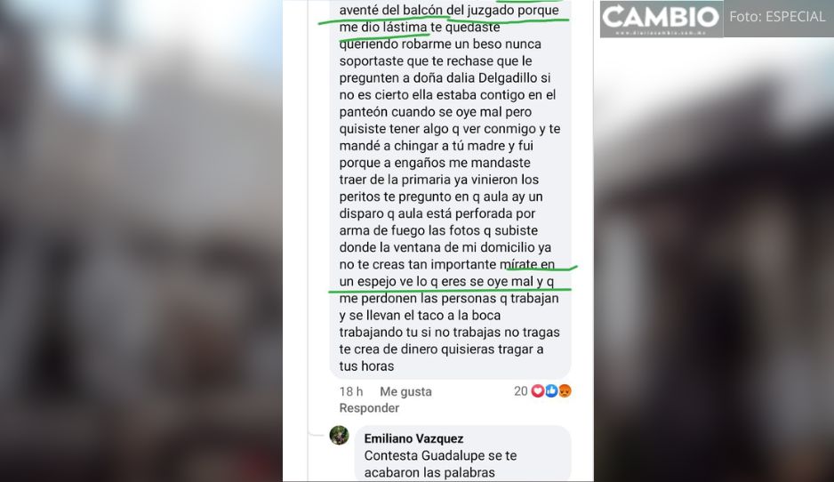Viewport: 834px width, 482px height.
Task: Click the reply thread connector line beside avatar
Action: point(317,435)
